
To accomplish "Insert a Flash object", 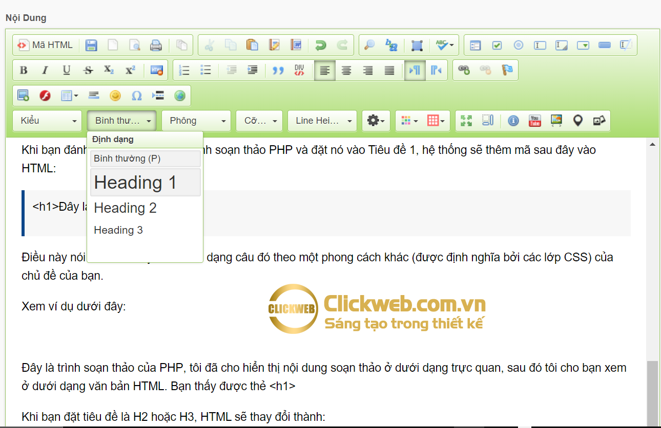I will click(x=45, y=96).
